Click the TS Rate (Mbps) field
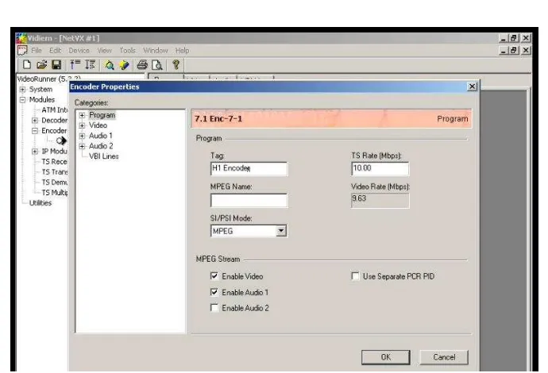Viewport: 548px width, 373px height. 380,168
